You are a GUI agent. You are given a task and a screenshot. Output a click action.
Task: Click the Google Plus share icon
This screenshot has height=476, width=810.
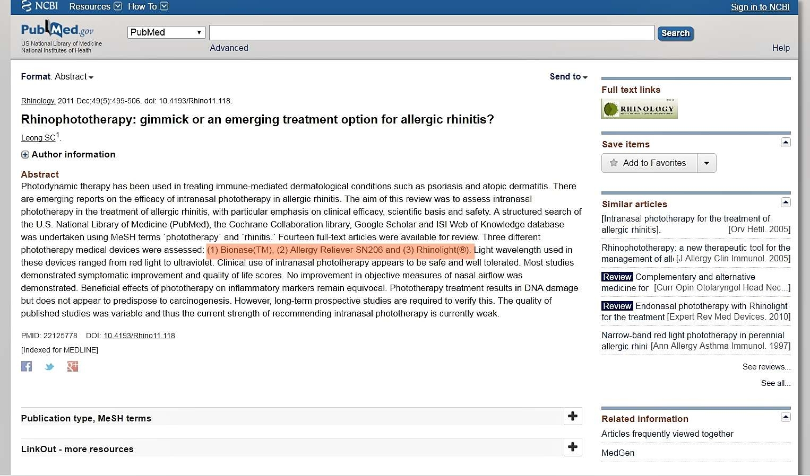coord(73,366)
